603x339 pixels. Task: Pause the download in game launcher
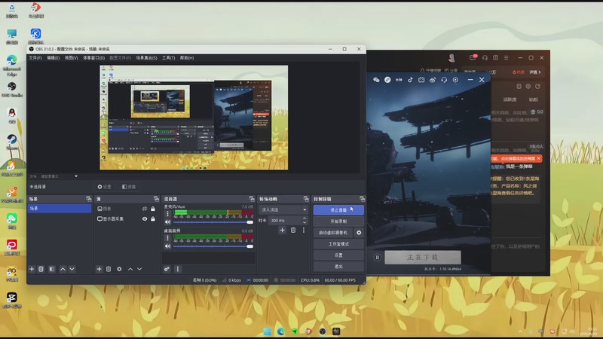click(x=378, y=258)
